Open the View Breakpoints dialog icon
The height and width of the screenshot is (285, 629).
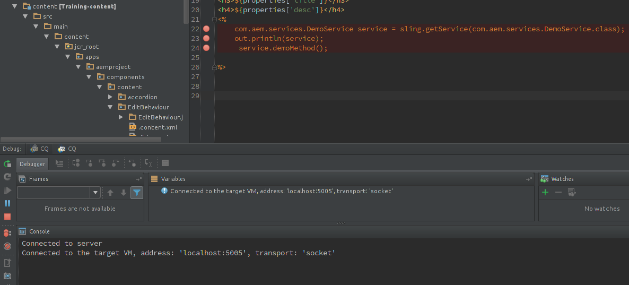click(x=7, y=233)
